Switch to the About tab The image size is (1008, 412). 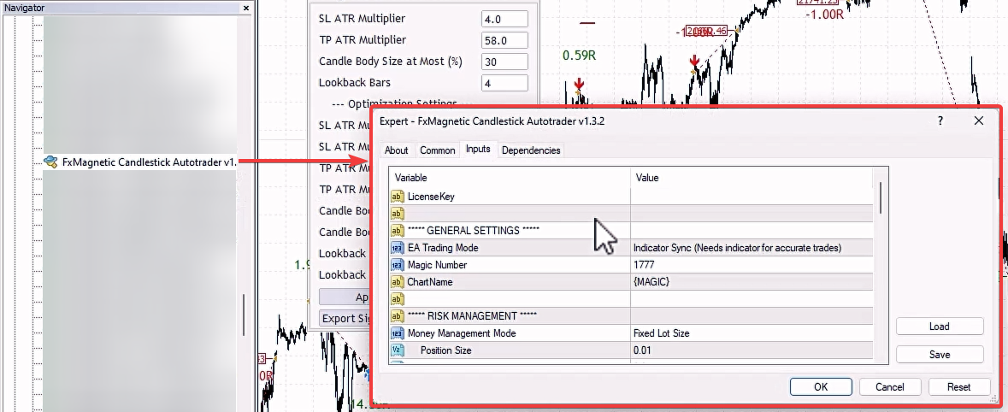pos(396,150)
